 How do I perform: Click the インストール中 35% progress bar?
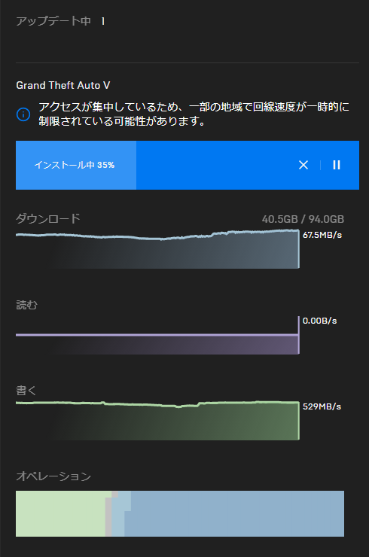pyautogui.click(x=188, y=165)
